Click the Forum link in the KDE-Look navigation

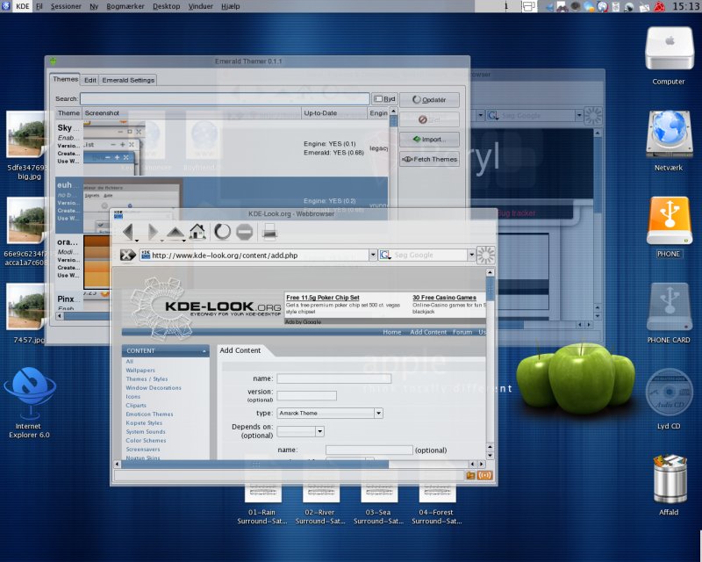(462, 332)
